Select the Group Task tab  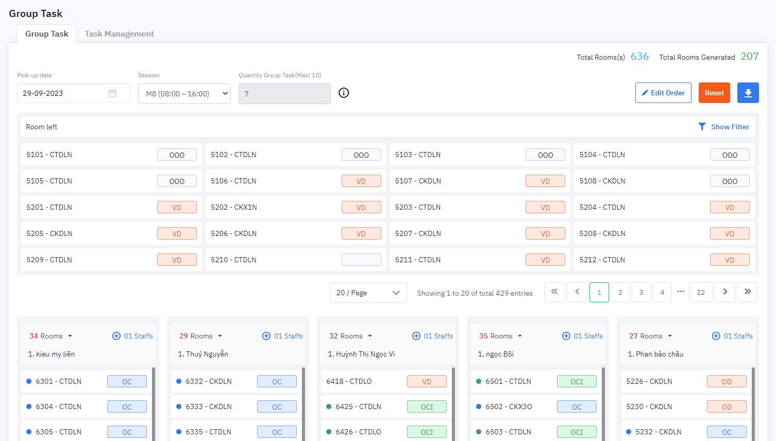[47, 34]
